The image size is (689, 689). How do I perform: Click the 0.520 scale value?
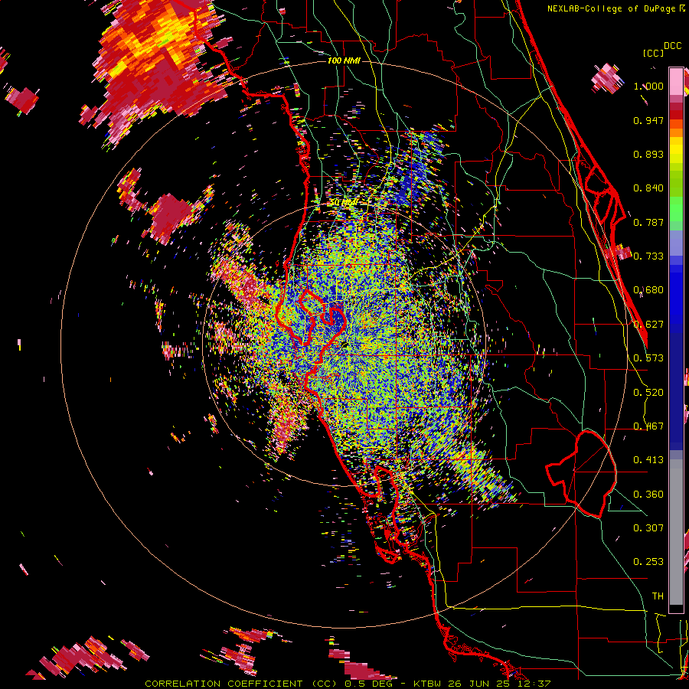click(x=648, y=393)
